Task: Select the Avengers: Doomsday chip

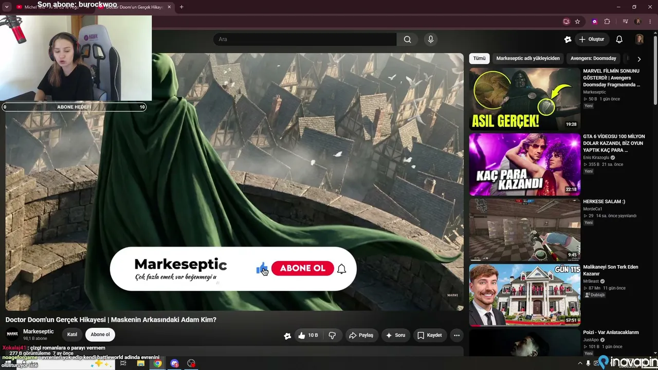Action: [593, 59]
